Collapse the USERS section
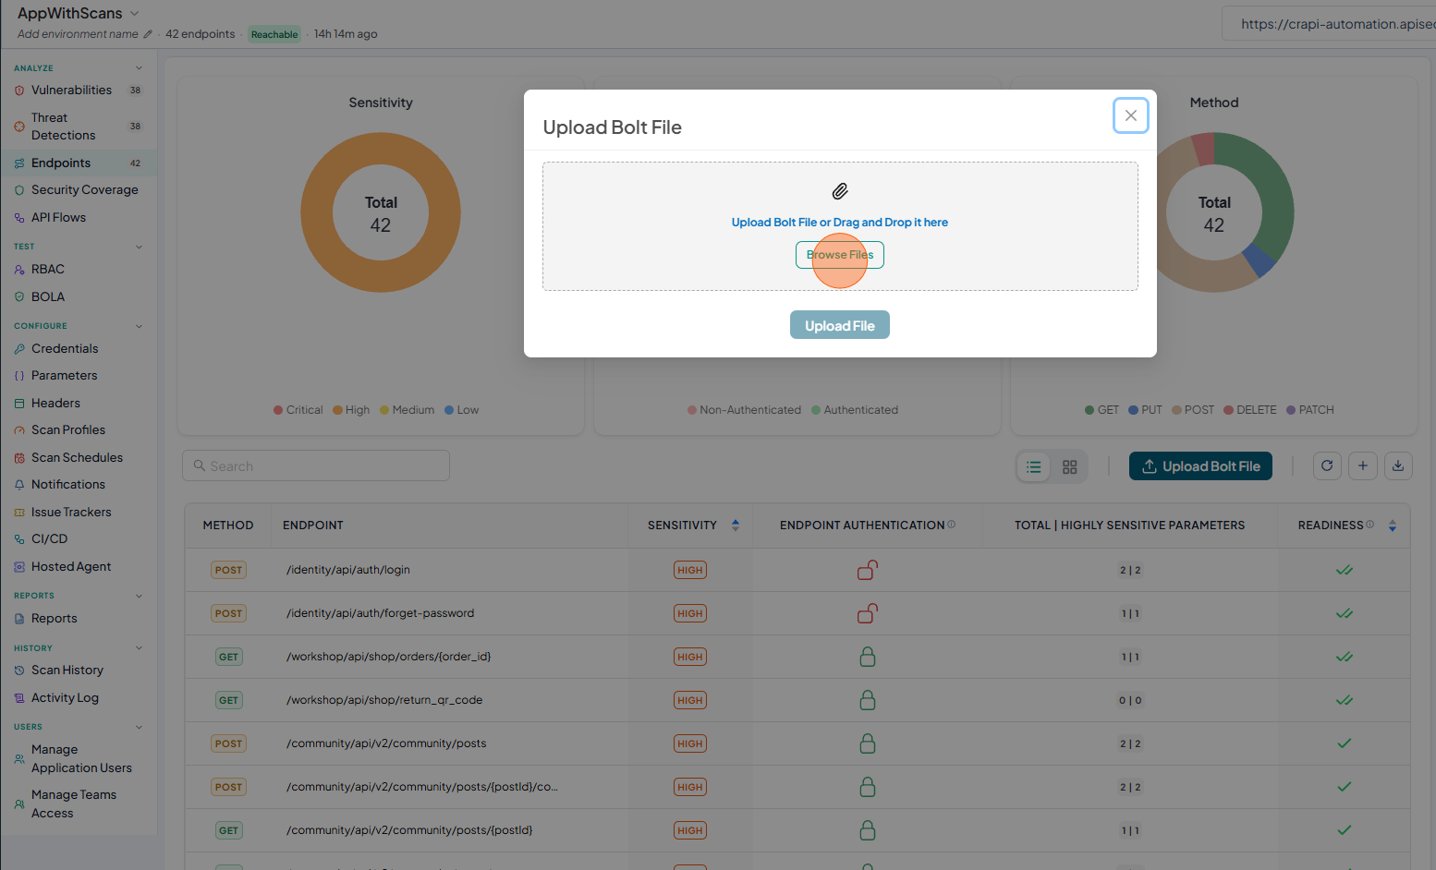This screenshot has height=870, width=1436. (140, 727)
